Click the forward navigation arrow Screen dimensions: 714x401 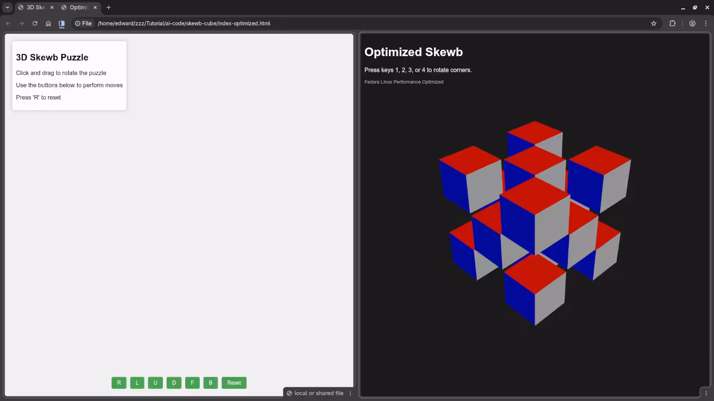tap(21, 23)
